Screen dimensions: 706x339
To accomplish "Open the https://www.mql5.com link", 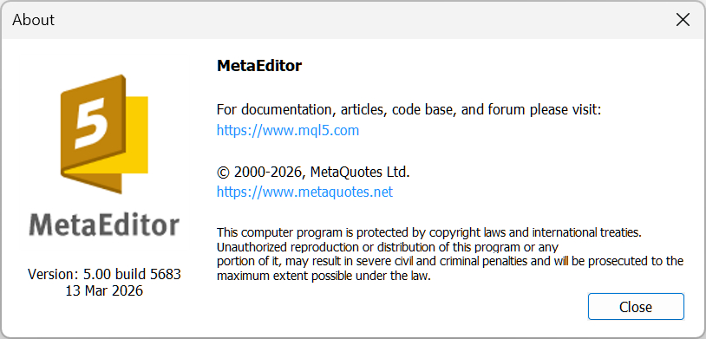I will [x=288, y=131].
